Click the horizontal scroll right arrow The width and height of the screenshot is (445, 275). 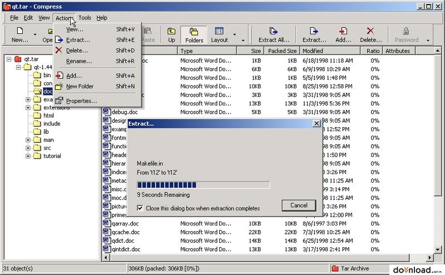click(430, 257)
